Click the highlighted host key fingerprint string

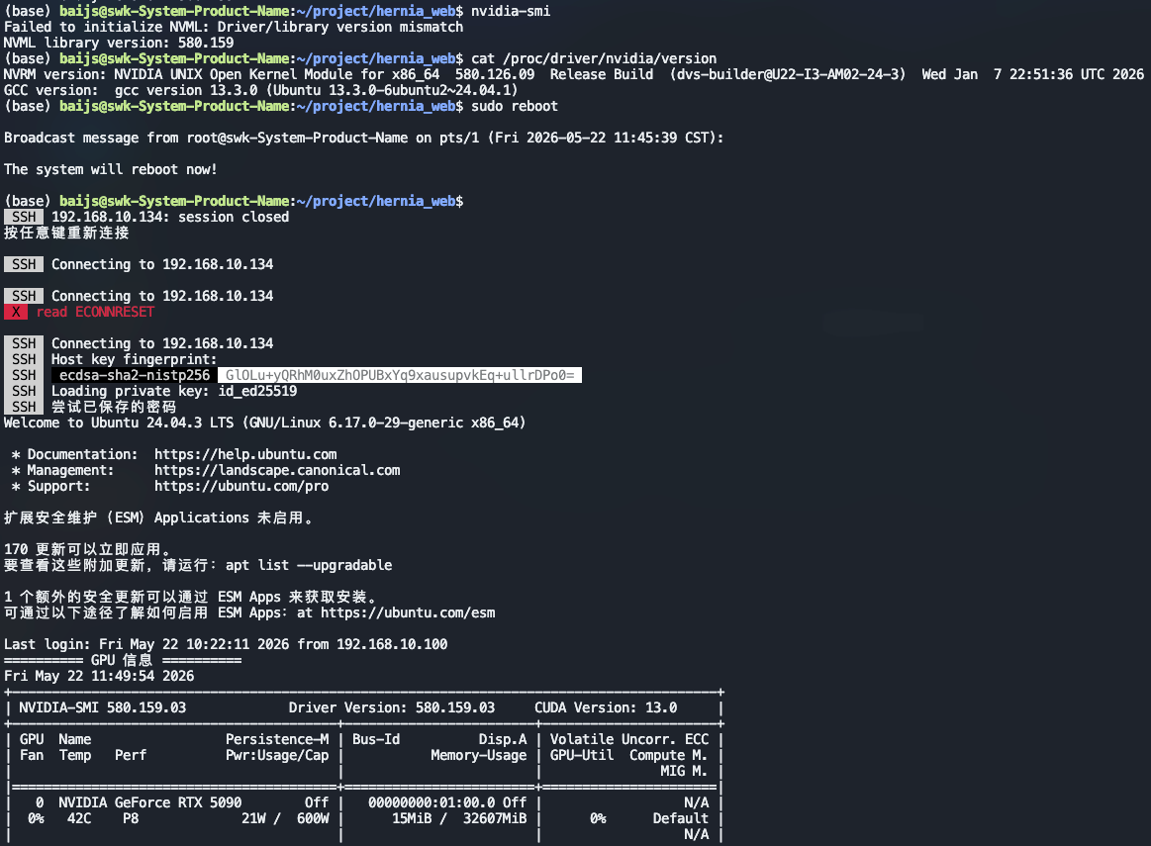coord(400,375)
